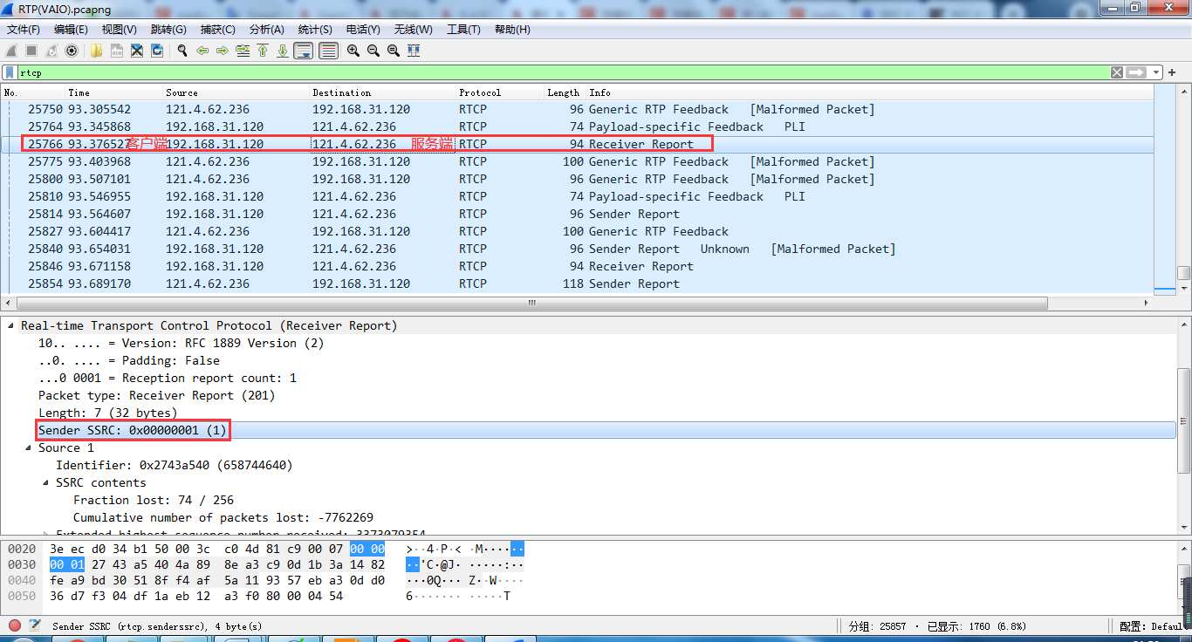This screenshot has height=642, width=1192.
Task: Collapse the SSRC contents node
Action: pyautogui.click(x=46, y=482)
